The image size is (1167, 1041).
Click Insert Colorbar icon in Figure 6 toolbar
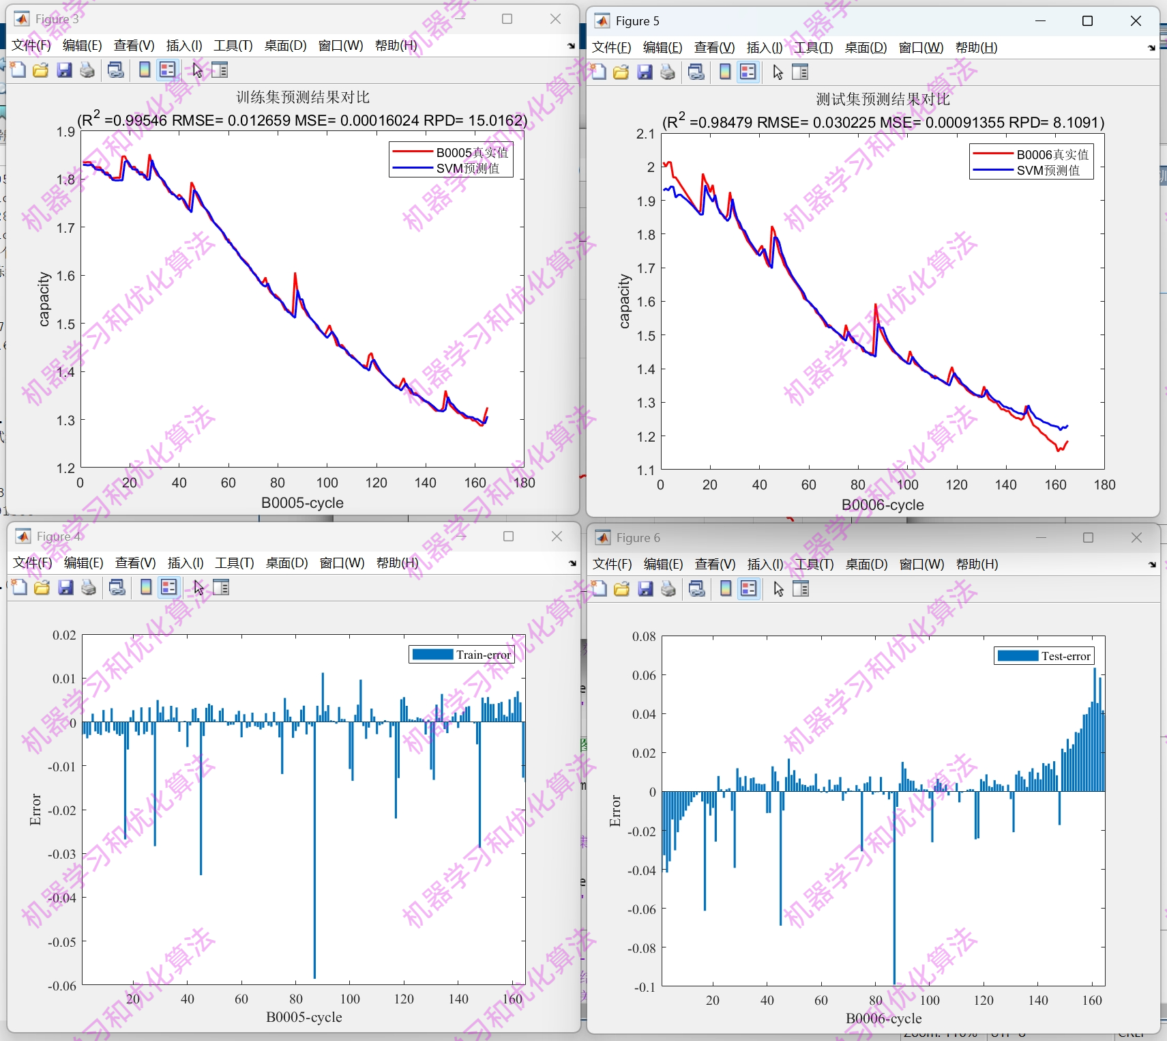(726, 588)
